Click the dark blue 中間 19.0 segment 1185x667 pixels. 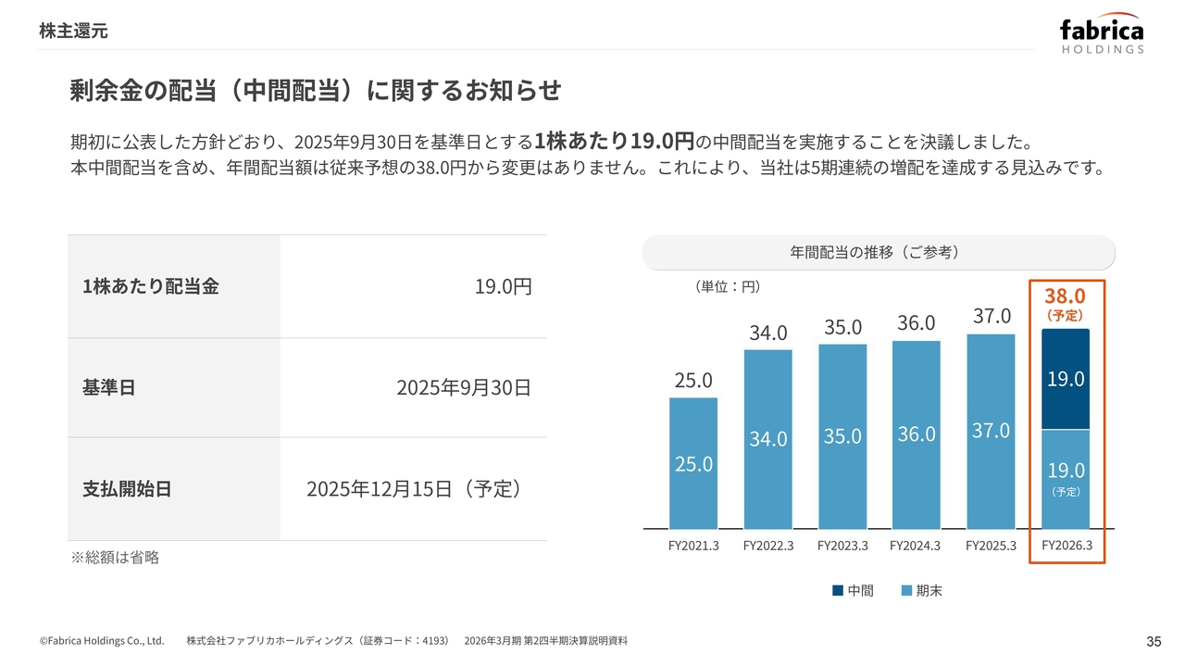pos(1066,379)
